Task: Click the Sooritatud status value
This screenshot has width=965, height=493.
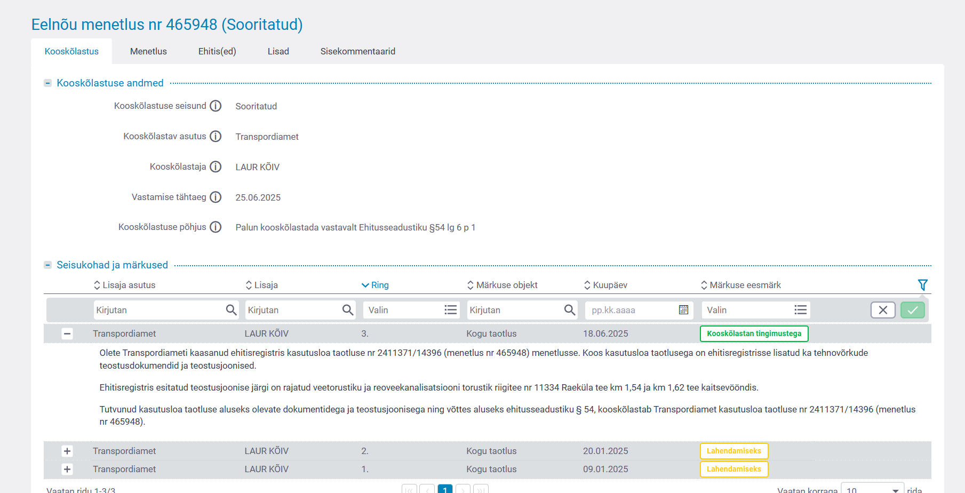Action: 256,106
